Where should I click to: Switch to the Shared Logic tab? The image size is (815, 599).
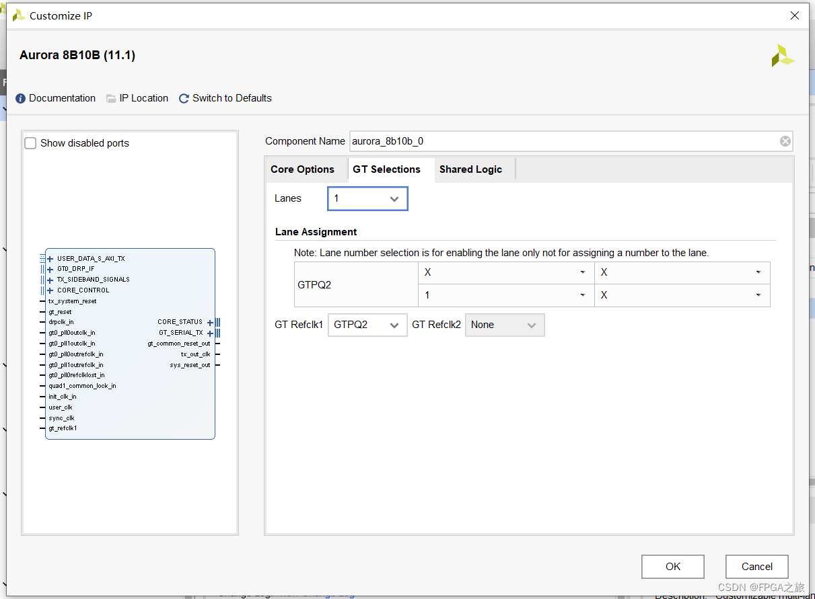(471, 169)
